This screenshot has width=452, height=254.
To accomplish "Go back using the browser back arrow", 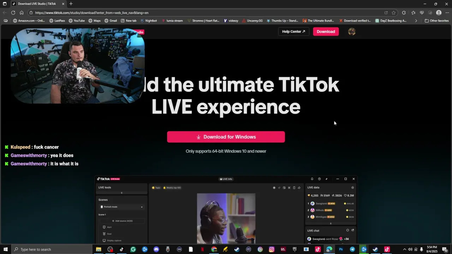I will pyautogui.click(x=5, y=13).
